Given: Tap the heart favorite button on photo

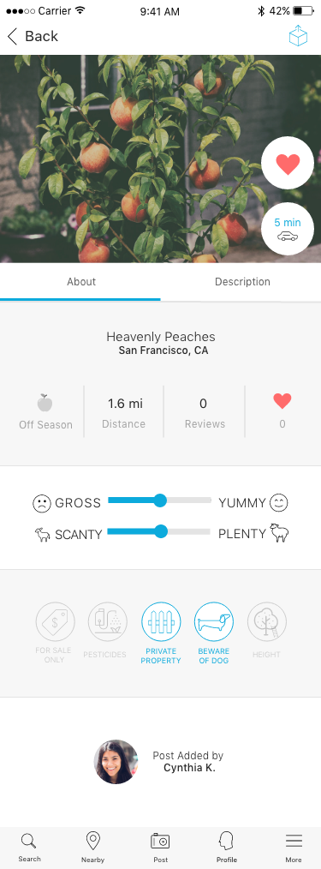Looking at the screenshot, I should [x=288, y=164].
